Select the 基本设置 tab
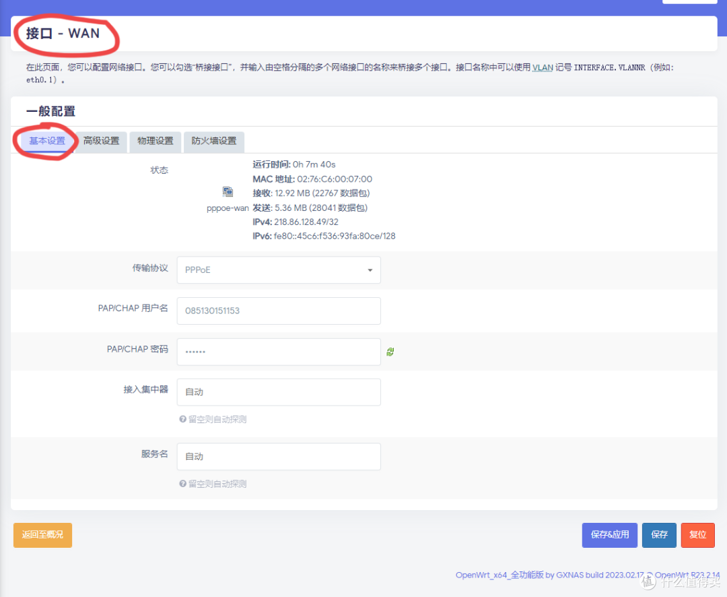 tap(47, 142)
